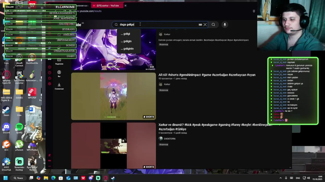Clear the YouTube search text with X
Image resolution: width=325 pixels, height=182 pixels.
pyautogui.click(x=205, y=25)
